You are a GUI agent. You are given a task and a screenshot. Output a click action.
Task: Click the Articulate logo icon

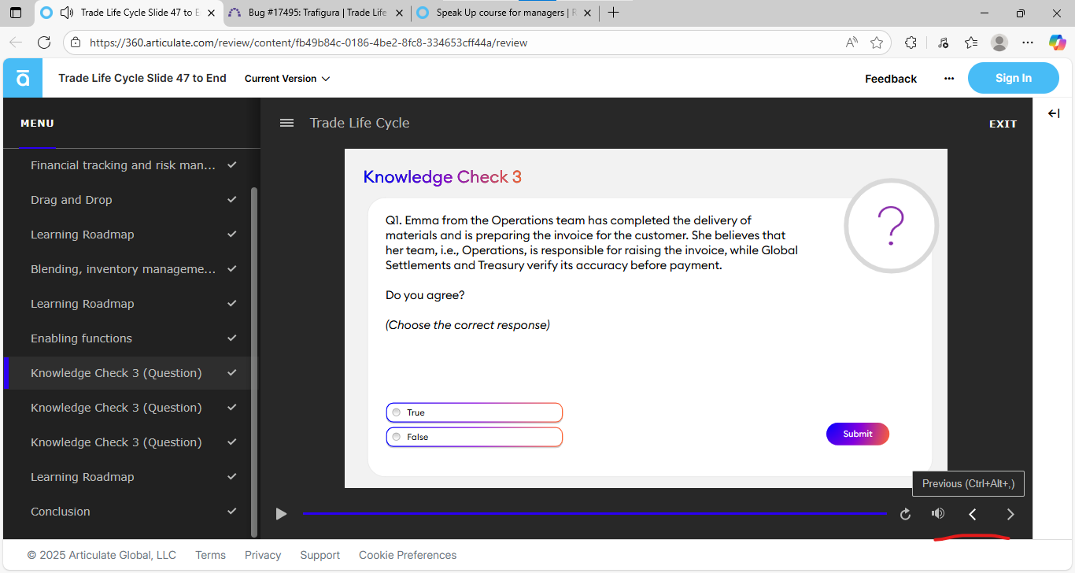tap(23, 78)
